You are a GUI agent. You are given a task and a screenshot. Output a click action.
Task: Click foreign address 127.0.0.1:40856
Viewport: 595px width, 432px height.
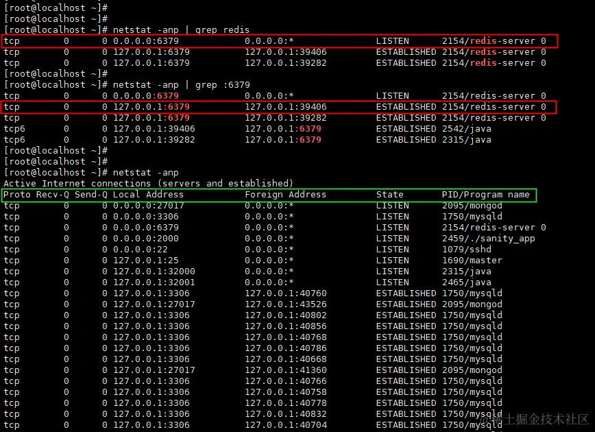[x=285, y=326]
